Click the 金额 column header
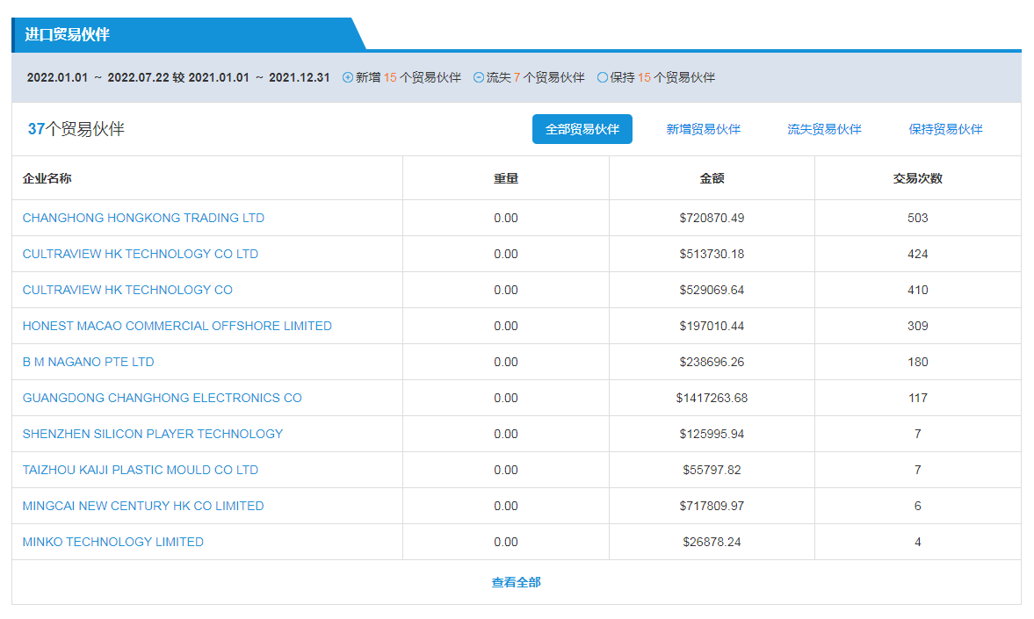The height and width of the screenshot is (619, 1034). pos(712,178)
